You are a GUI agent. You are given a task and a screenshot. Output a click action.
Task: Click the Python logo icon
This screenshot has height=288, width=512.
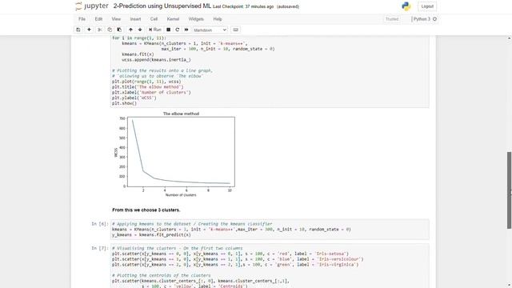(406, 6)
